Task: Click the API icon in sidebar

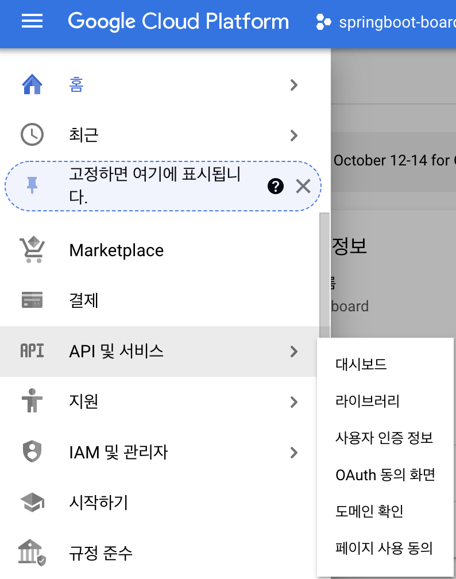Action: point(32,350)
